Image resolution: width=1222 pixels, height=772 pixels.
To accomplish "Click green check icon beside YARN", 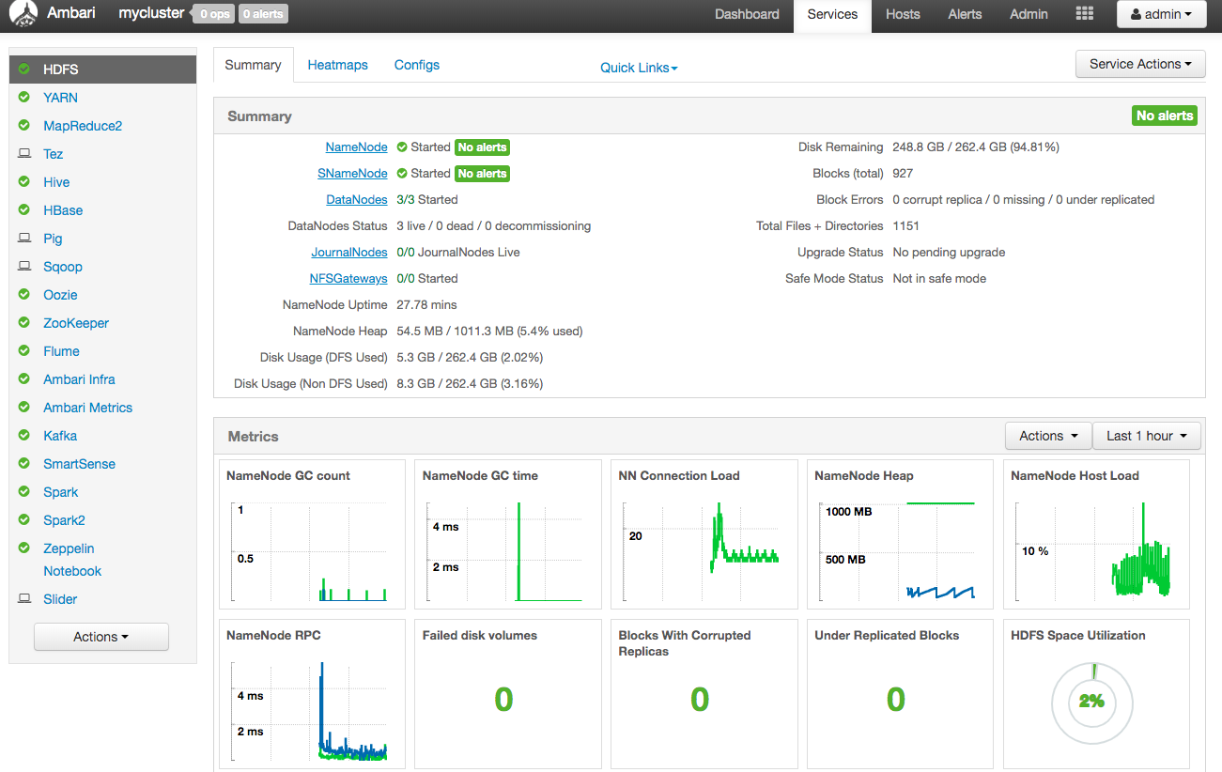I will (x=23, y=98).
